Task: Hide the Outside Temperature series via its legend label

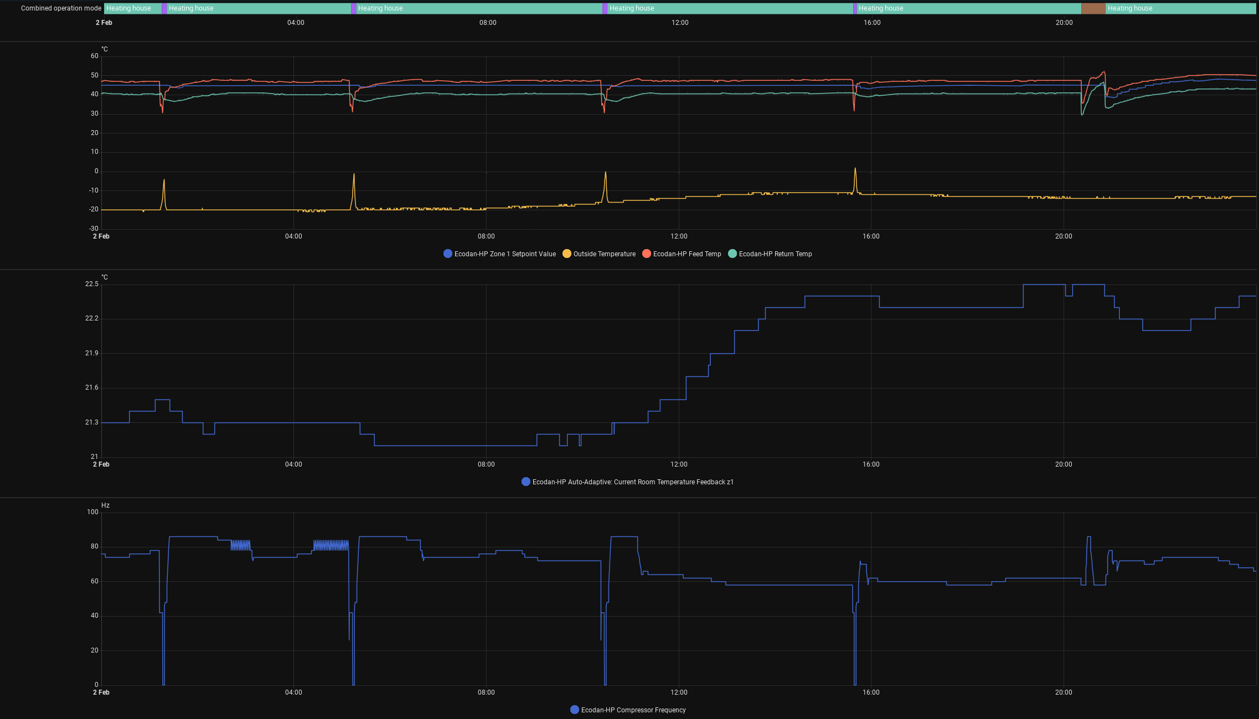Action: click(604, 254)
